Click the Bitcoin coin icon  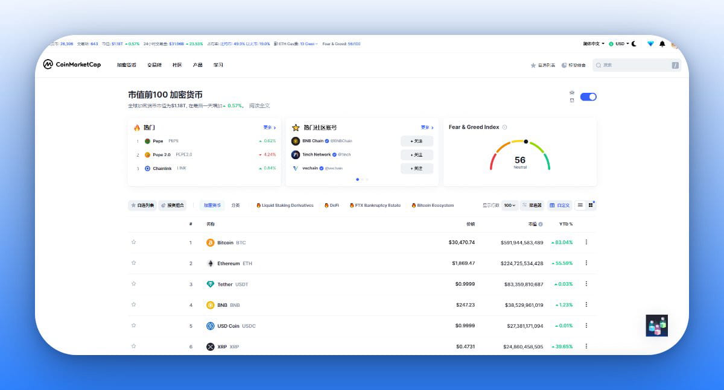point(211,242)
